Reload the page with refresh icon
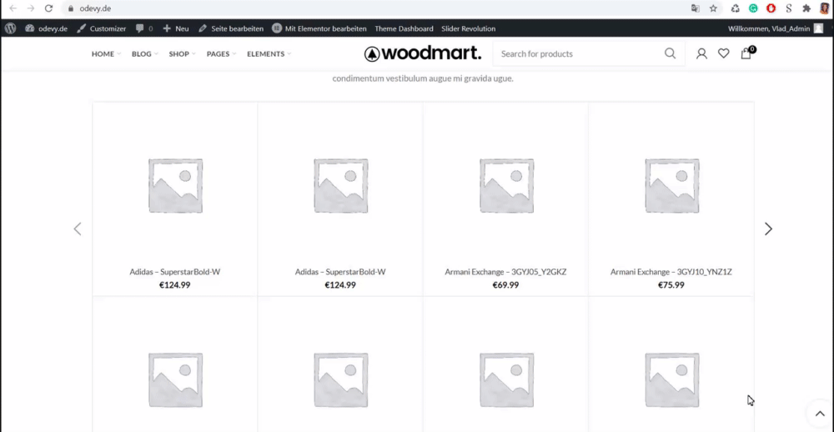The width and height of the screenshot is (834, 432). click(x=48, y=8)
